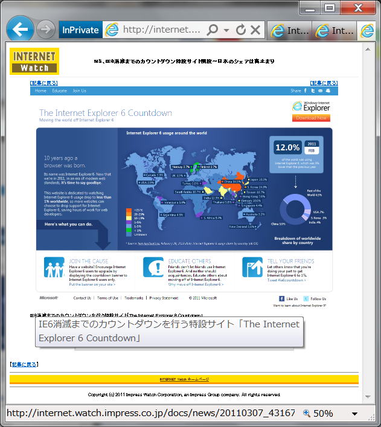Click upper-left '記事に戻る' link

point(44,83)
